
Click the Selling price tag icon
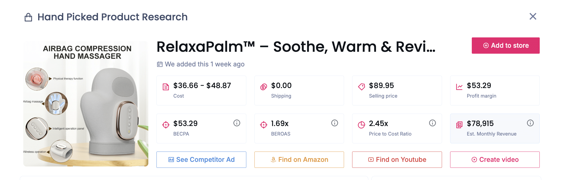click(x=361, y=87)
